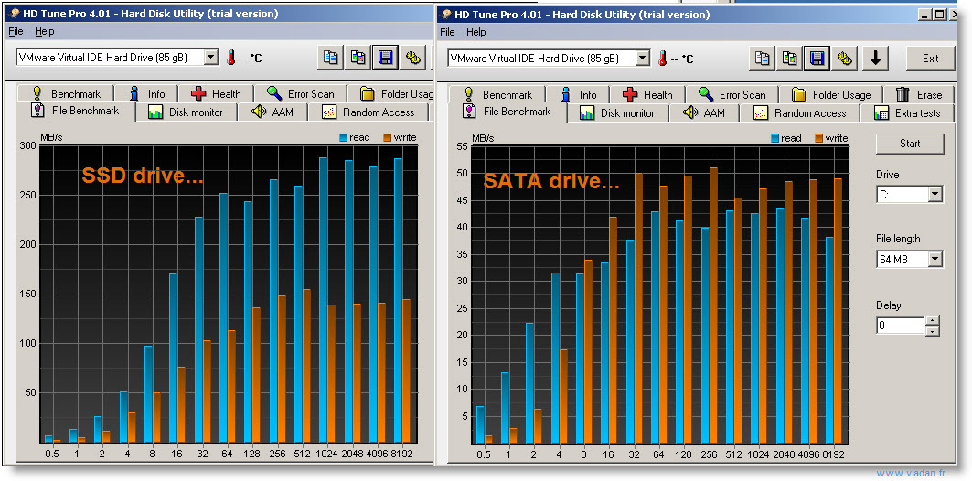
Task: Increase Delay value with up arrow
Action: pos(933,320)
